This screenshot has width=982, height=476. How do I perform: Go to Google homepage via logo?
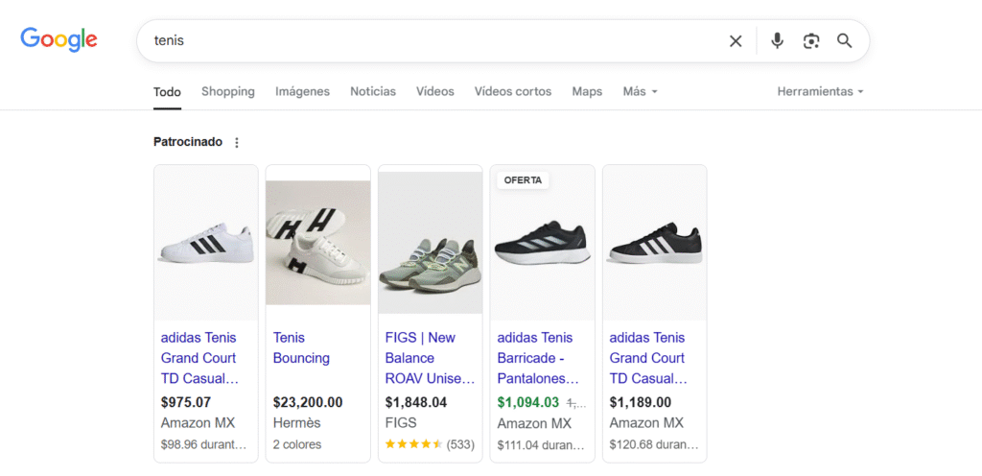[x=58, y=39]
